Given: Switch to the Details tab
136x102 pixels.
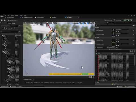Looking at the screenshot, I should (x=98, y=23).
